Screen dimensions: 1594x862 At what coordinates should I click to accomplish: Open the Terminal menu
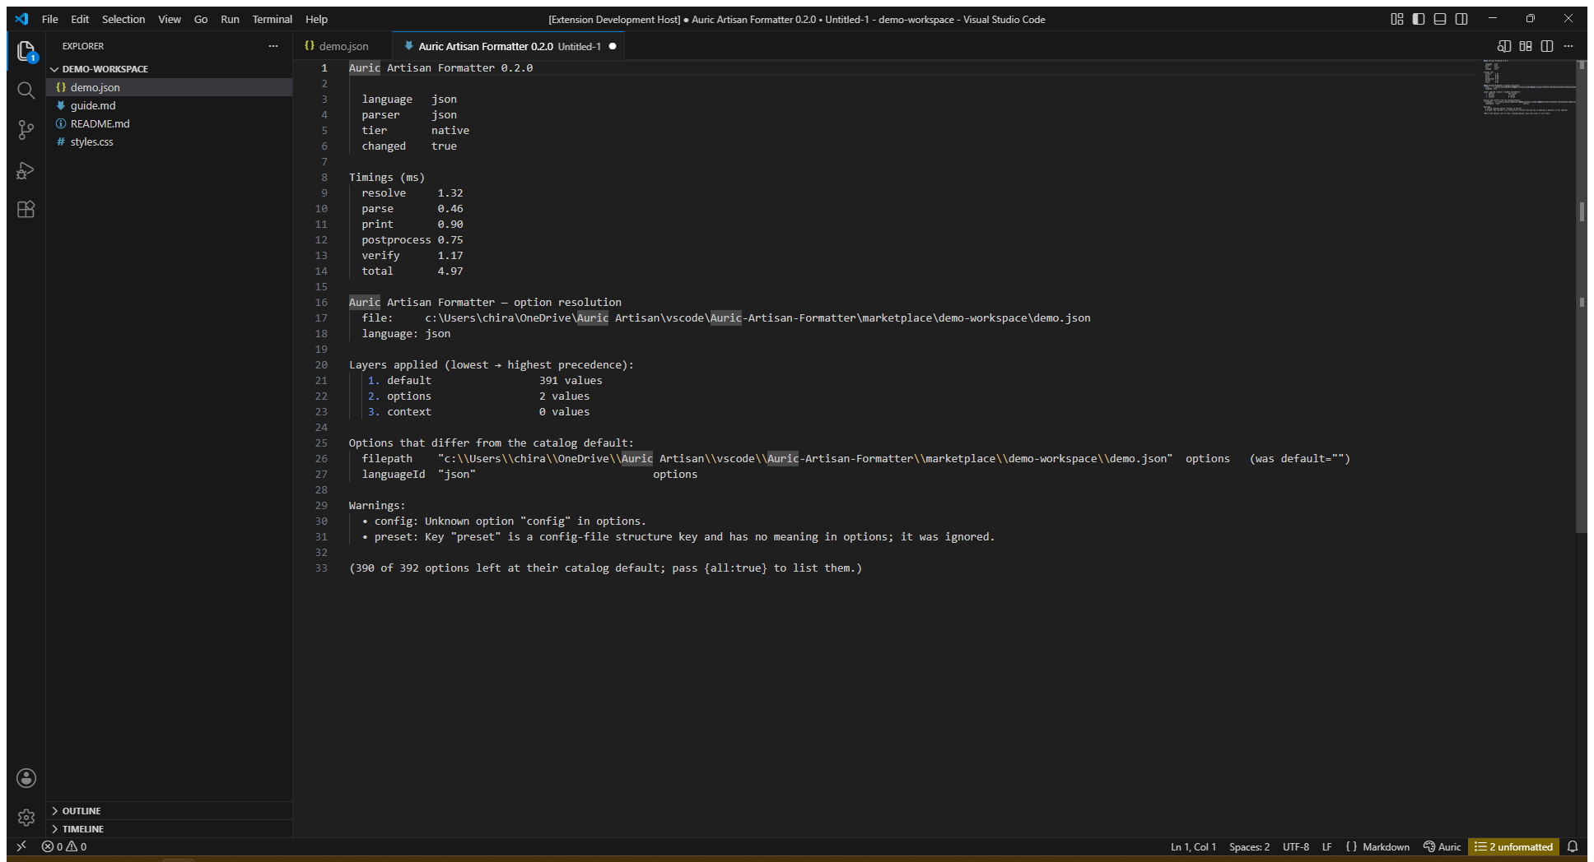click(x=273, y=19)
